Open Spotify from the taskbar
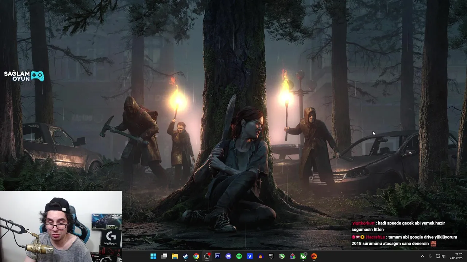The width and height of the screenshot is (467, 262). pos(239,256)
